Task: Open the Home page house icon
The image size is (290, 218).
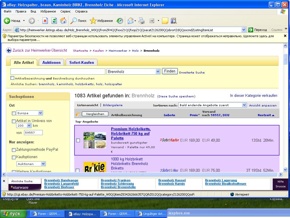Action: point(63,20)
